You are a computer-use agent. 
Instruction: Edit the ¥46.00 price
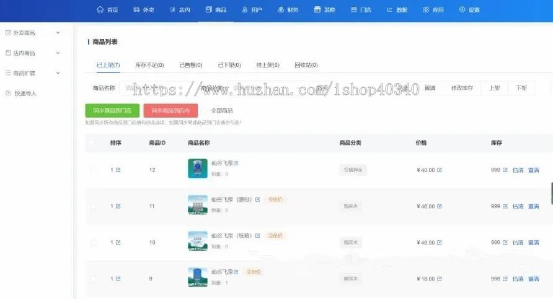coord(440,206)
